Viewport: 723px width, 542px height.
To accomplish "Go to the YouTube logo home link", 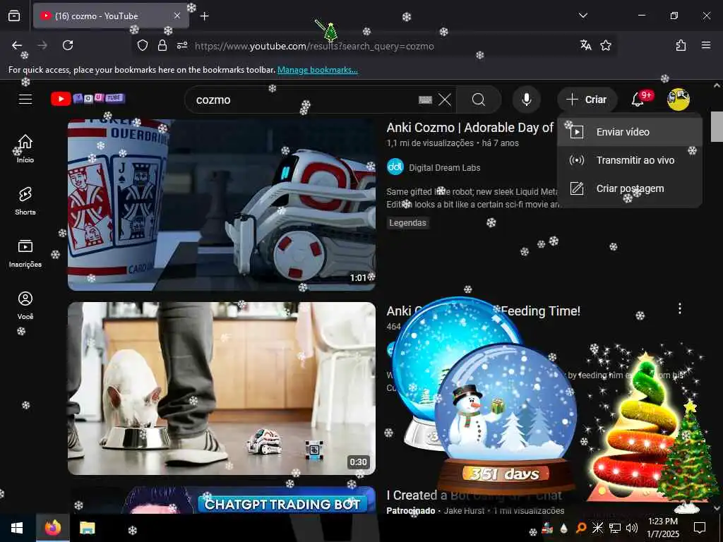I will tap(88, 99).
